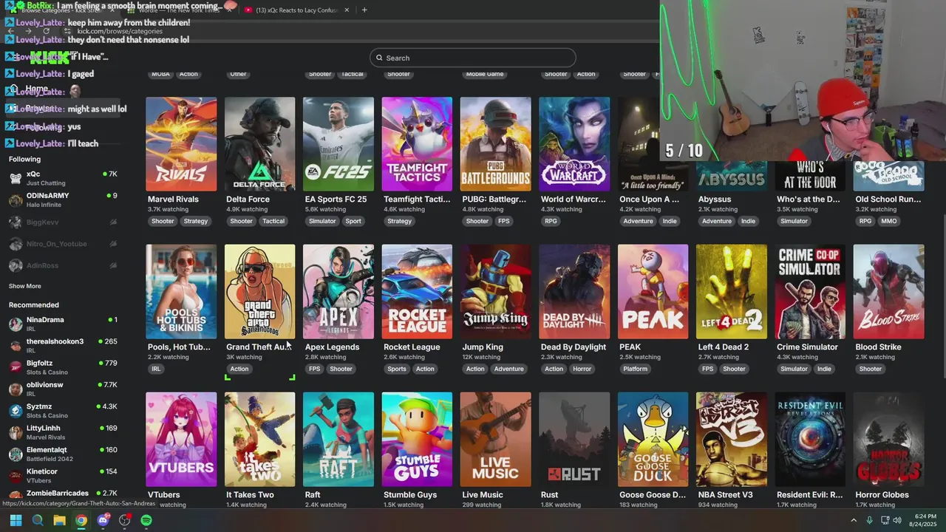Open Blood Strike category thumbnail

click(888, 292)
